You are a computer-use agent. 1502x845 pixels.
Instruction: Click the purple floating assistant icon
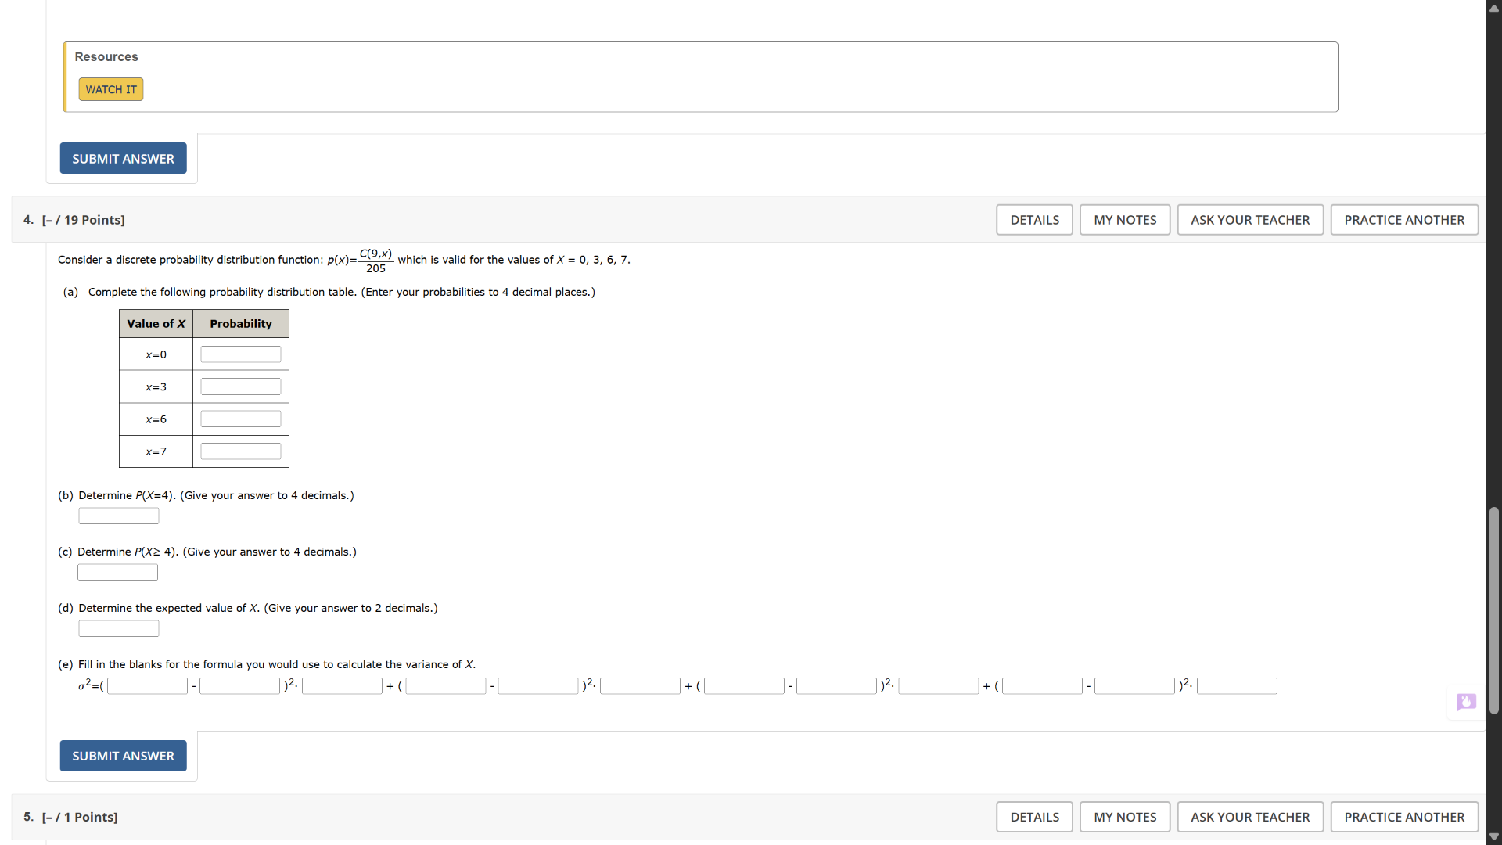coord(1466,702)
